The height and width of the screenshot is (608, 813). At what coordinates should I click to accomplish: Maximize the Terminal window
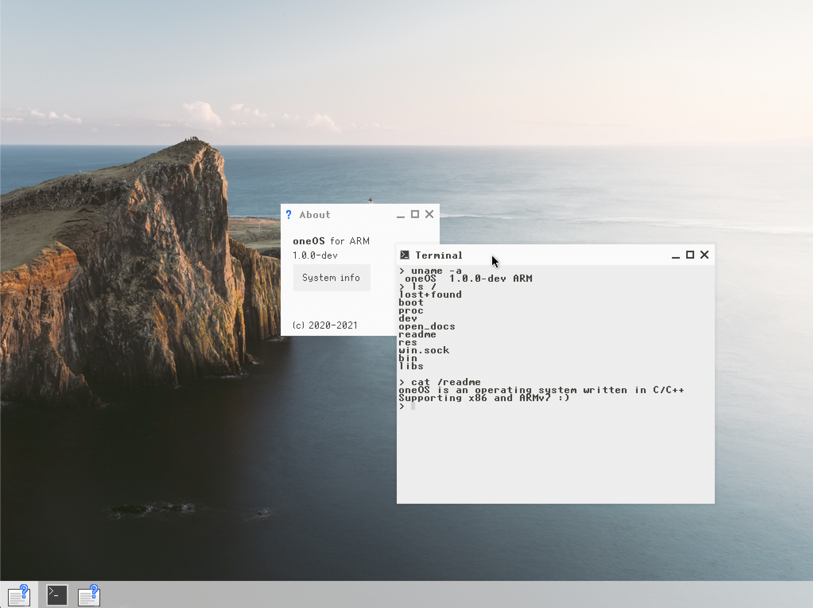click(690, 255)
